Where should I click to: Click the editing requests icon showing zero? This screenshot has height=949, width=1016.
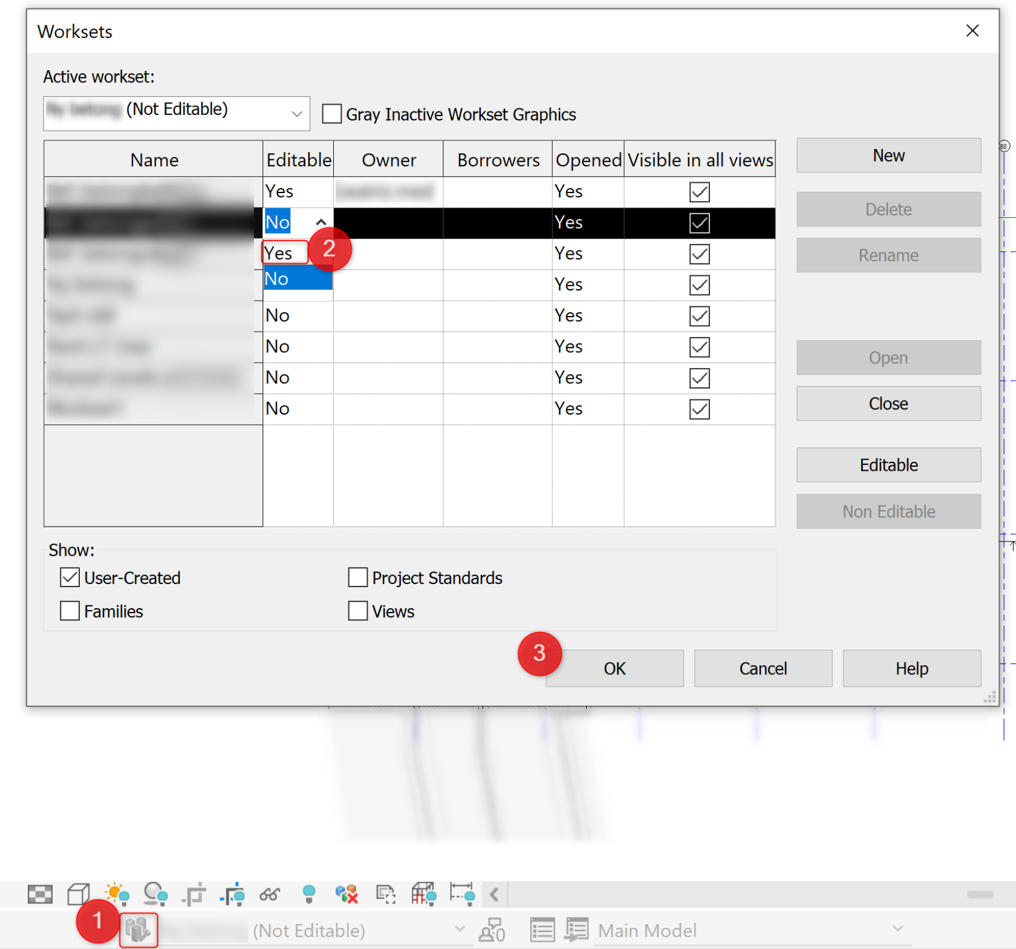coord(492,930)
